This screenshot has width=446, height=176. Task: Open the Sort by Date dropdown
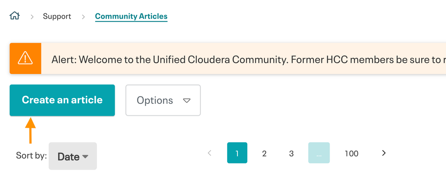pos(73,156)
